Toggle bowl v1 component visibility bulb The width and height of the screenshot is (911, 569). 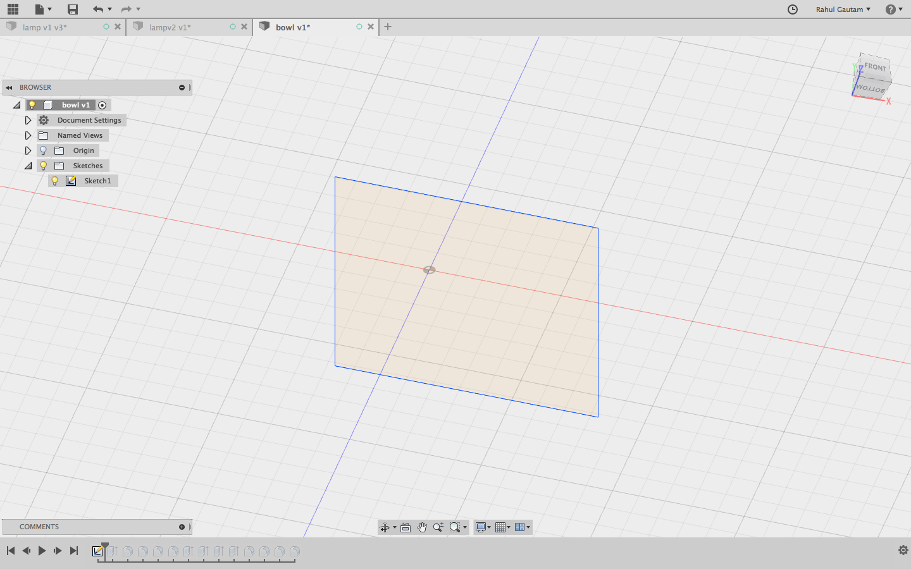32,105
